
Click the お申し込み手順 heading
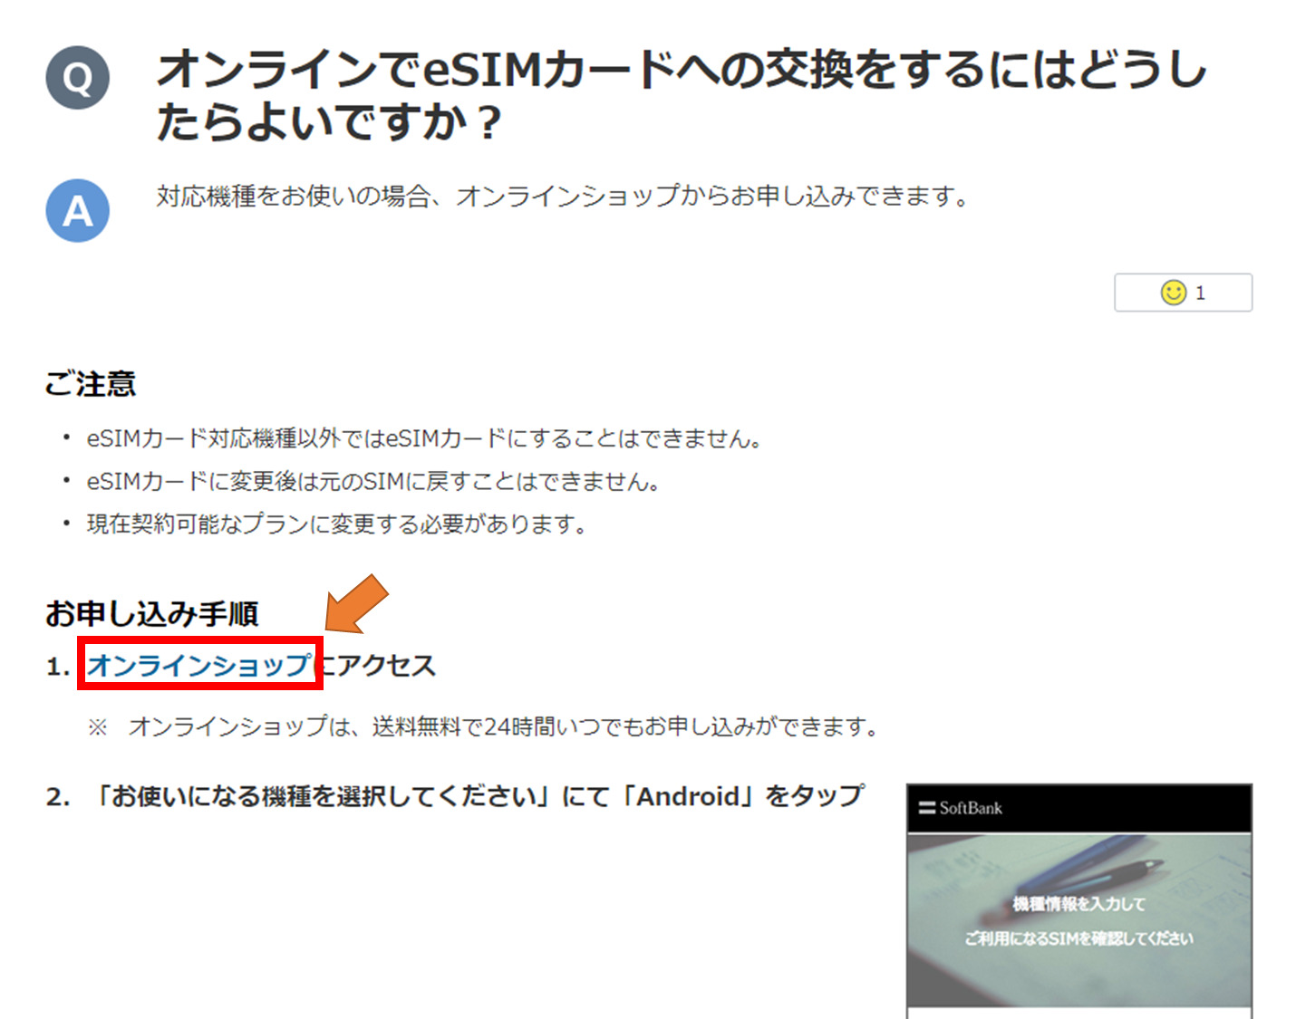pos(152,613)
